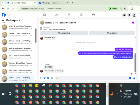
Task: Click the conversation list scrollbar thumb
Action: 36,36
